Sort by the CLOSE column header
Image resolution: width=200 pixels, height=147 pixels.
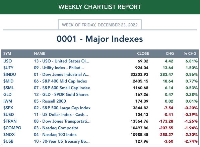click(143, 53)
